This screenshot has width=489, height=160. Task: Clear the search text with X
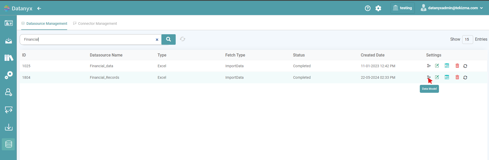pyautogui.click(x=157, y=40)
